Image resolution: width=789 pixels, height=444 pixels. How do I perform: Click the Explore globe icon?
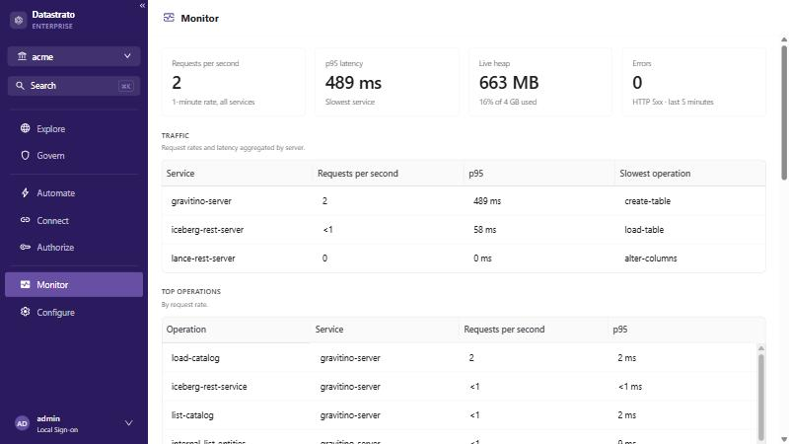click(26, 128)
